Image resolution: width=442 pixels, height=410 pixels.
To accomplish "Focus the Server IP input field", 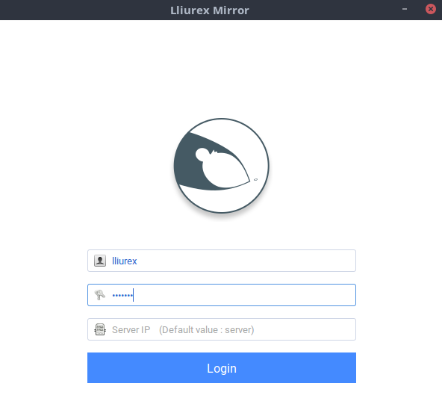I will [x=222, y=329].
